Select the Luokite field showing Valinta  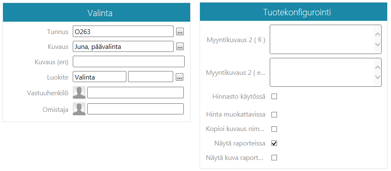click(x=100, y=77)
